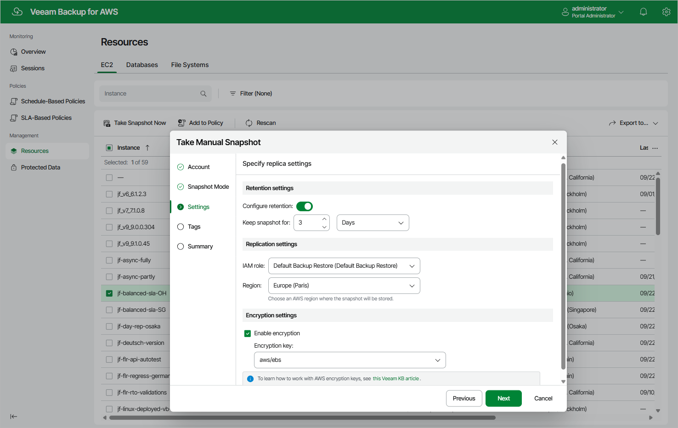This screenshot has width=678, height=428.
Task: Check the jf-flr-api-autotest row checkbox
Action: 109,360
